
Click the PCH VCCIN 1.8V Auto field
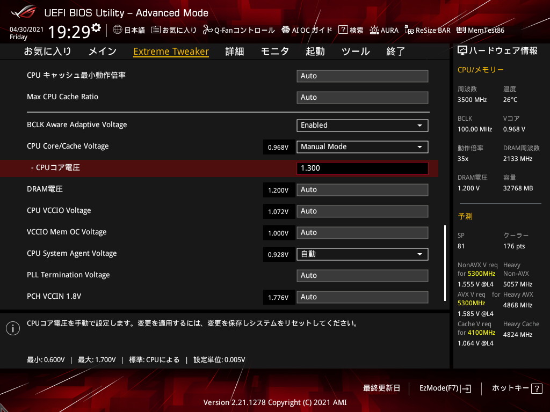click(363, 297)
